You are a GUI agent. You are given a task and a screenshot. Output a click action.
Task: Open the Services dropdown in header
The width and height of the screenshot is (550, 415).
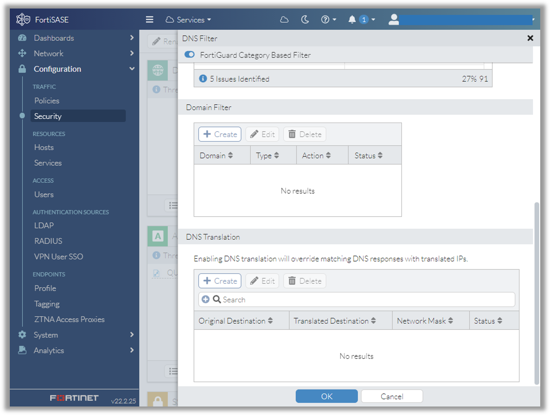(x=188, y=20)
